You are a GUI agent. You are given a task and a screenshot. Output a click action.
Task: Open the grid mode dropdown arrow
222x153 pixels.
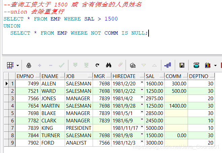[18, 66]
